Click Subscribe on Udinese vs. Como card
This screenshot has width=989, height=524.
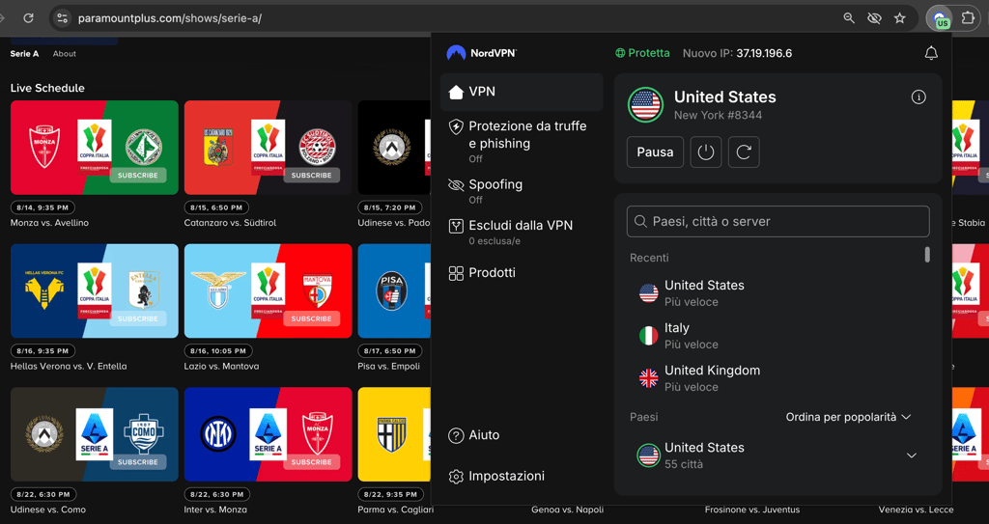[138, 462]
